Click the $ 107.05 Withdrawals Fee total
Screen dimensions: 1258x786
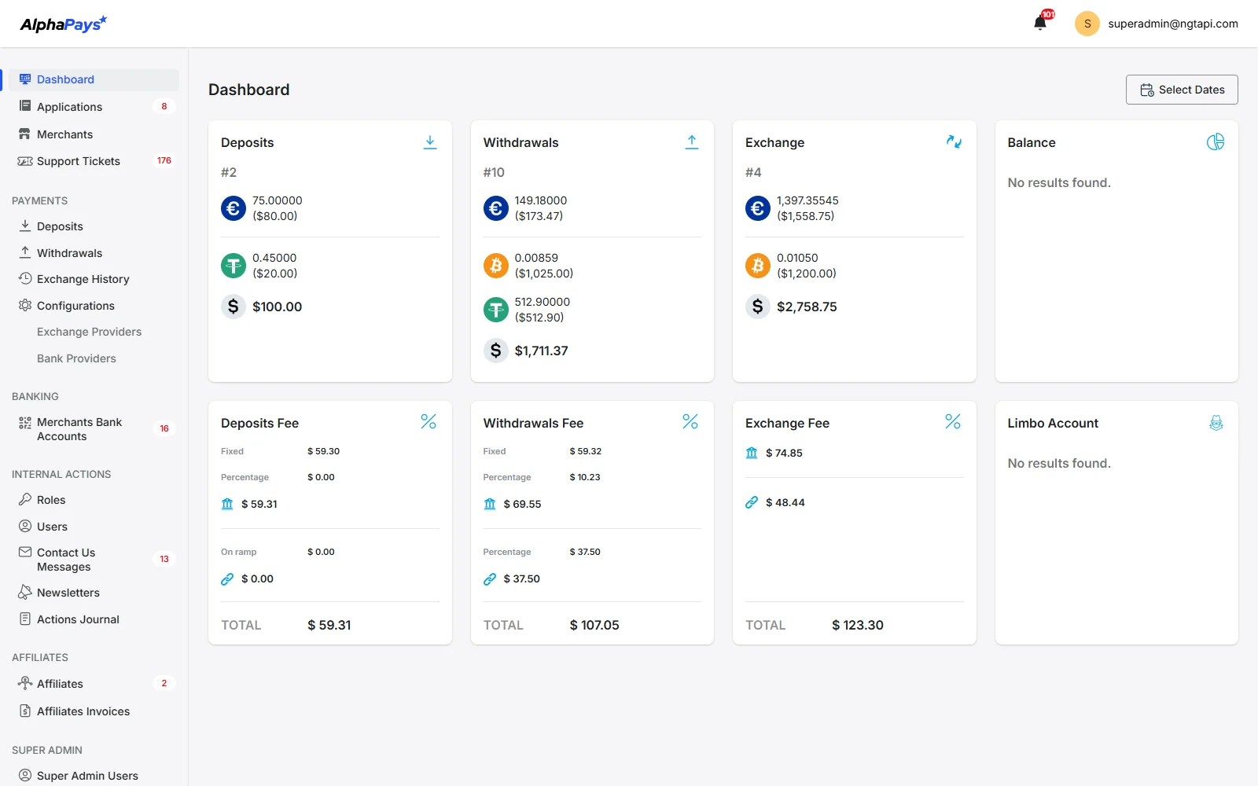pos(594,625)
